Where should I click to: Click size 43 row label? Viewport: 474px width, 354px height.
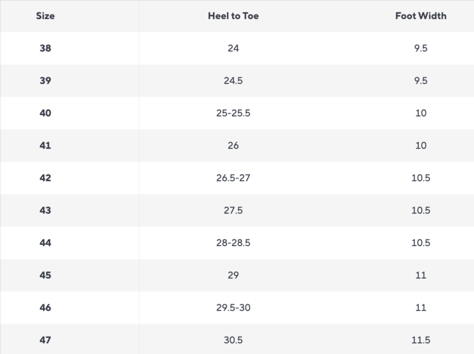coord(45,210)
